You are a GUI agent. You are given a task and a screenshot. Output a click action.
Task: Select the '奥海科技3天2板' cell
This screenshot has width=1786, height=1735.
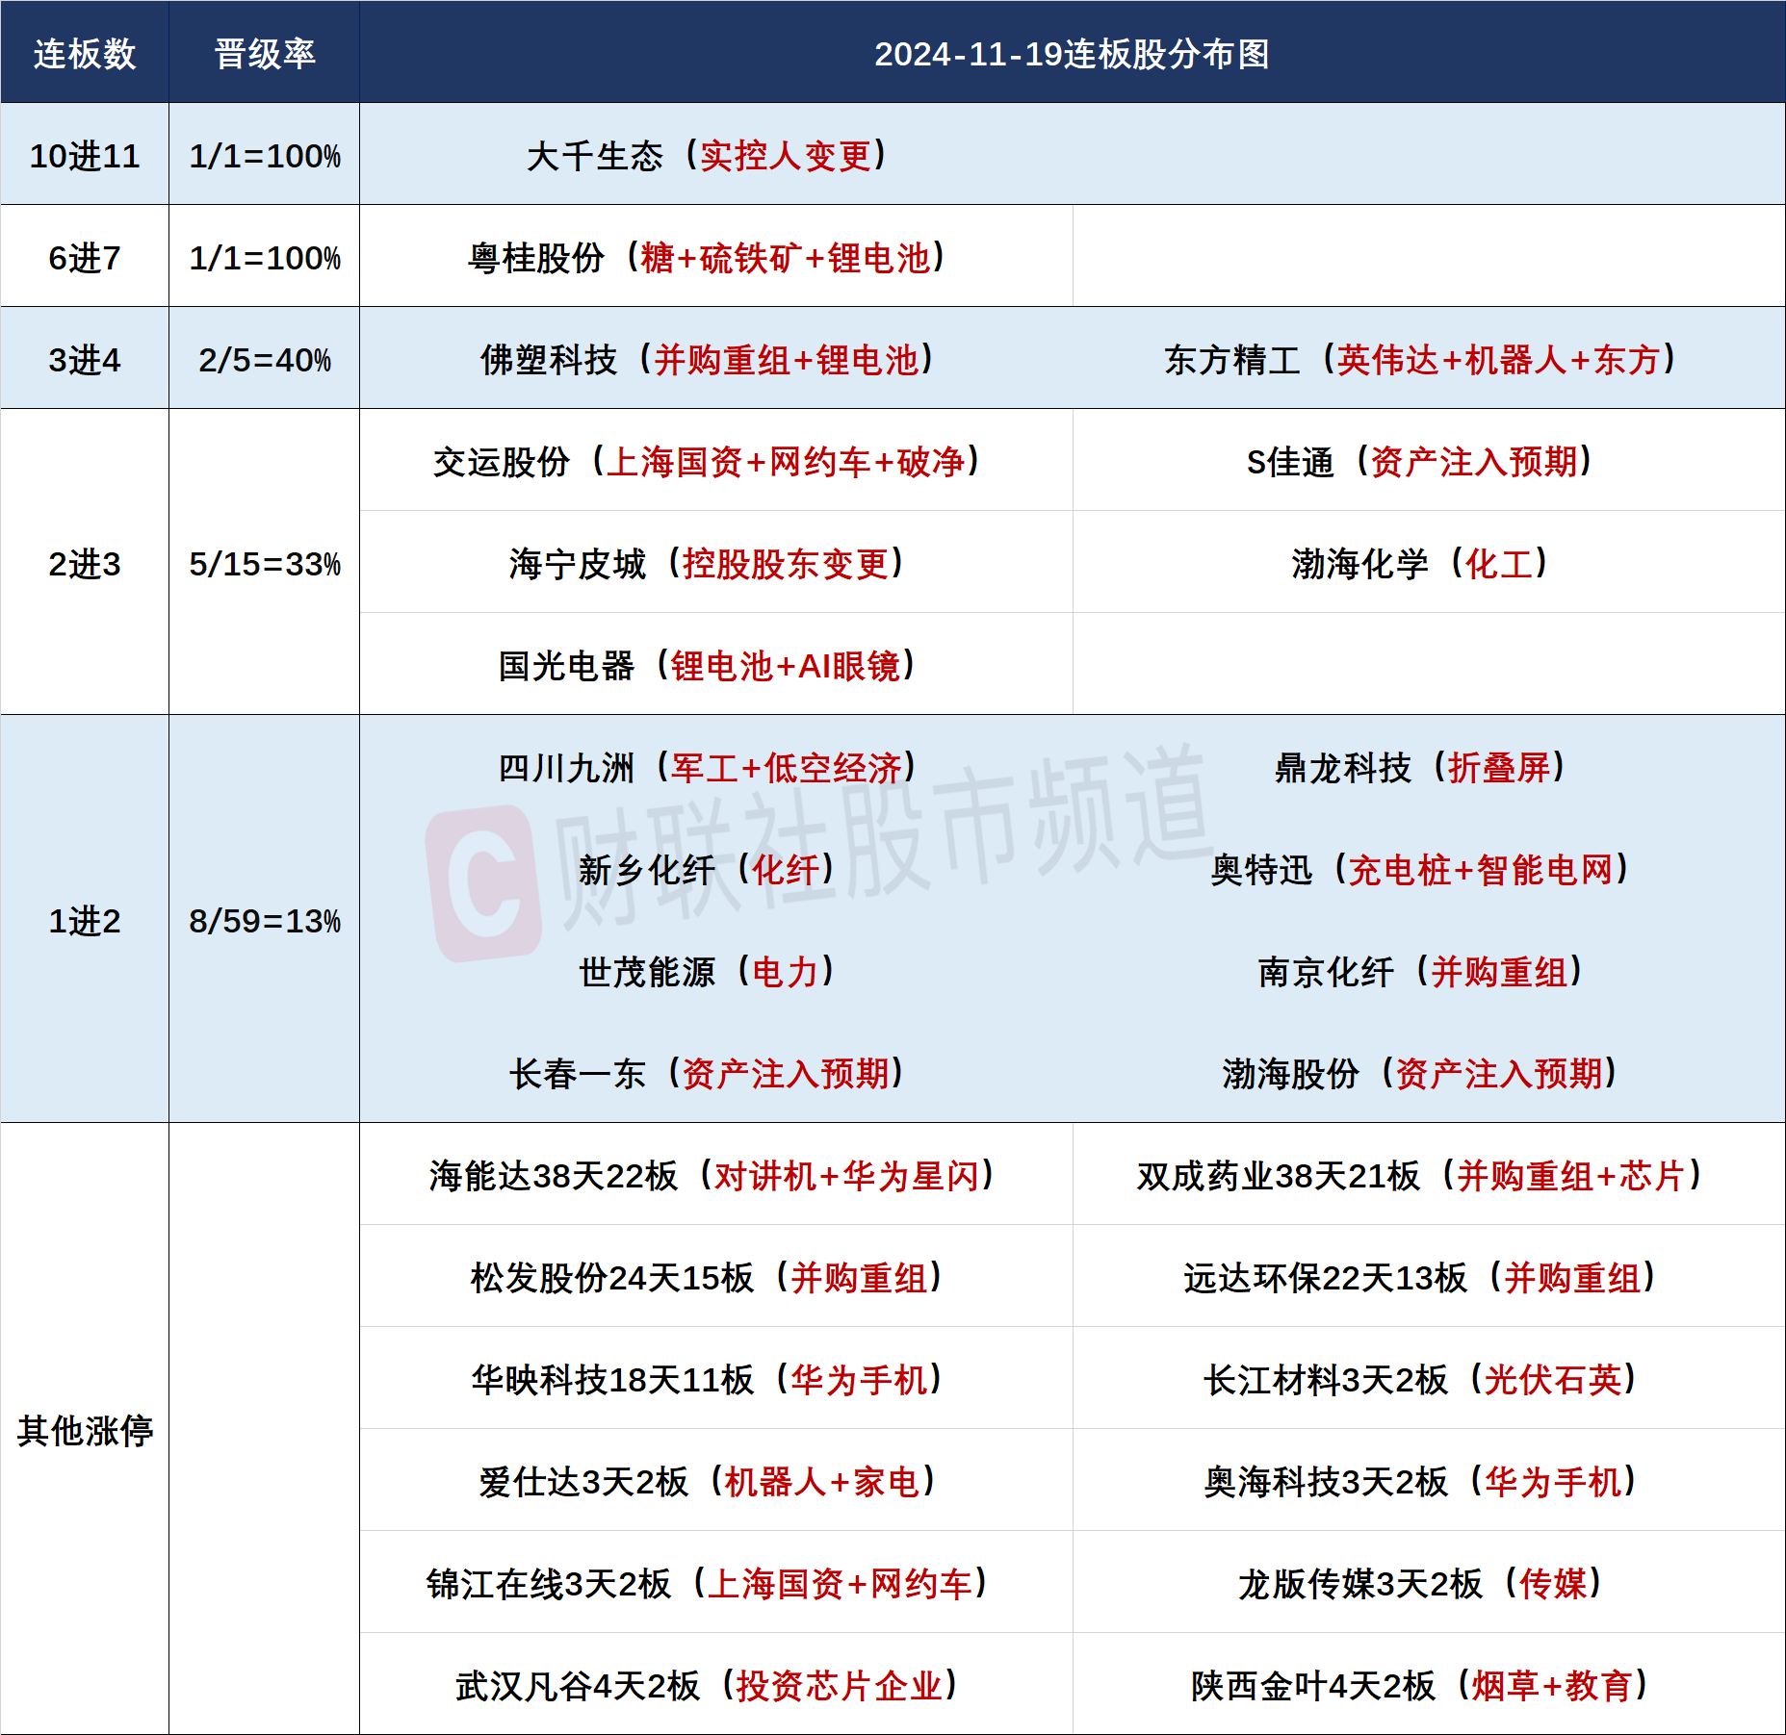coord(1429,1482)
